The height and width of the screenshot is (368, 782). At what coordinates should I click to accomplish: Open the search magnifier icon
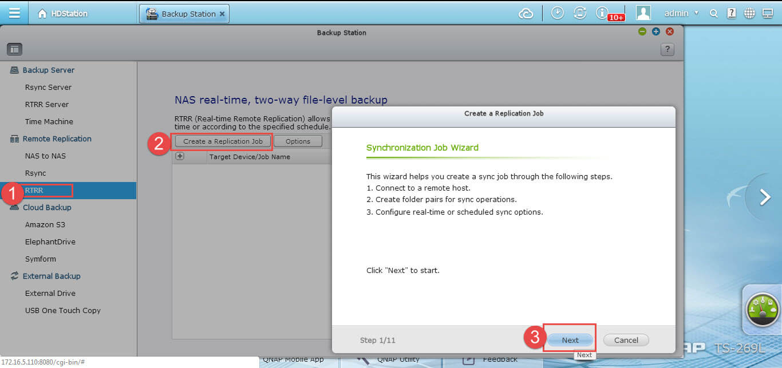coord(713,14)
